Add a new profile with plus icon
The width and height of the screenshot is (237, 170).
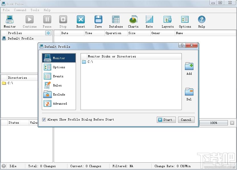pyautogui.click(x=48, y=33)
